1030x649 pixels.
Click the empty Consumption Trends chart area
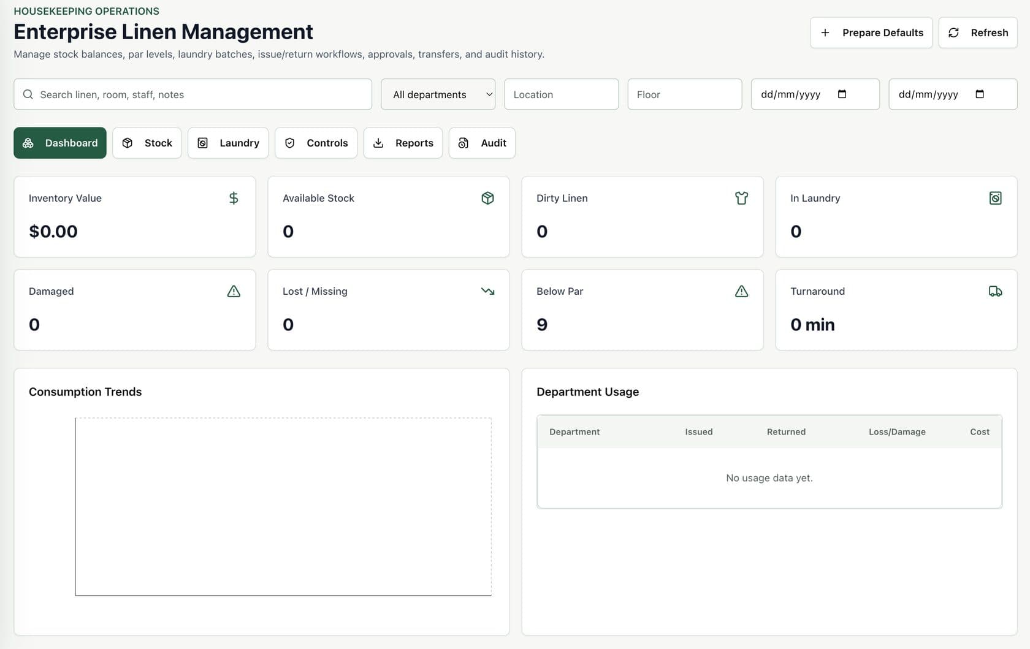[x=283, y=506]
